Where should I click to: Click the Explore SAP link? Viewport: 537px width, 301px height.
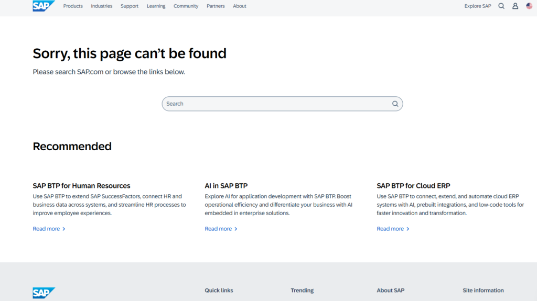pos(478,6)
